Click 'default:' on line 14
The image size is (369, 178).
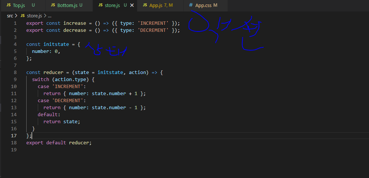(49, 115)
